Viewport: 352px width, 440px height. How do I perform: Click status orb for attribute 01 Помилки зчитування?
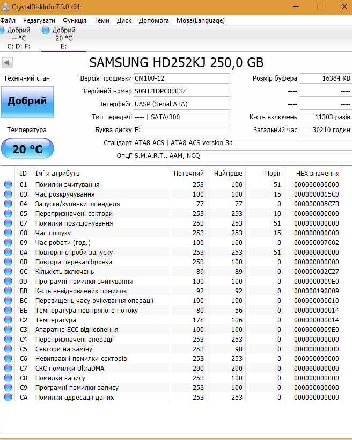(x=8, y=184)
